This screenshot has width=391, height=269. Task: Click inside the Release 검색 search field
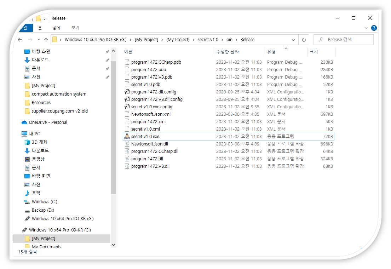point(343,40)
